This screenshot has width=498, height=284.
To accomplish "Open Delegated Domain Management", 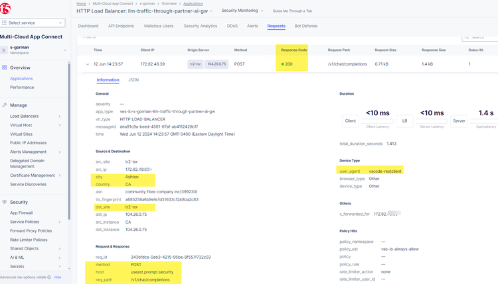I will (27, 164).
